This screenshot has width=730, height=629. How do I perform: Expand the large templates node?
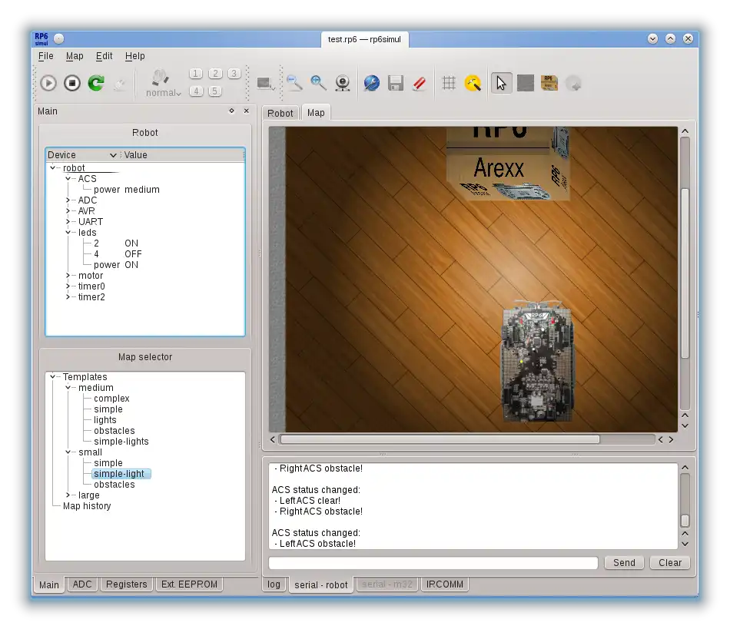pyautogui.click(x=68, y=495)
